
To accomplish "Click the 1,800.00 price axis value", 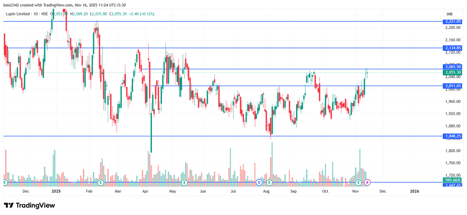I will click(x=453, y=151).
